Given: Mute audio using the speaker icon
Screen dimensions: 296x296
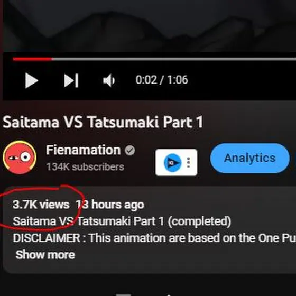Looking at the screenshot, I should (x=109, y=80).
